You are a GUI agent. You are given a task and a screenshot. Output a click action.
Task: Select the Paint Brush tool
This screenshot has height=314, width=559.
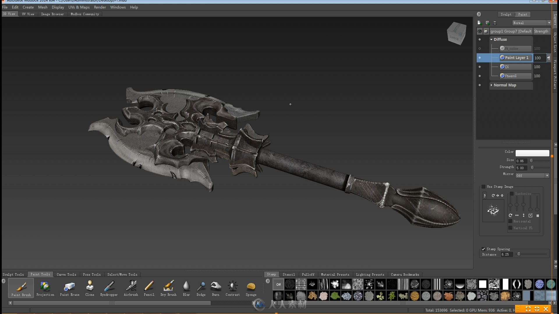(x=21, y=288)
